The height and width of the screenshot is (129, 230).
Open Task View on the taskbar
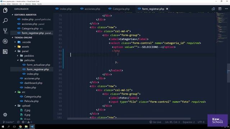[x=14, y=126]
